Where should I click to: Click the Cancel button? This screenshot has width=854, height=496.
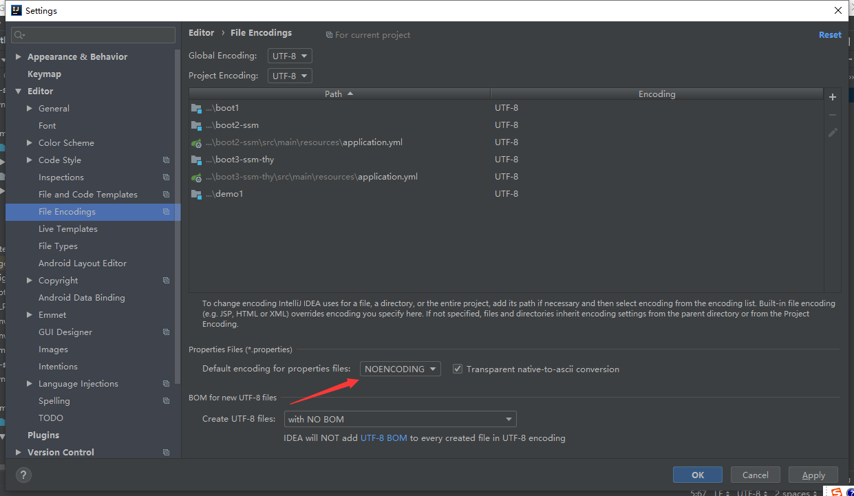(755, 475)
